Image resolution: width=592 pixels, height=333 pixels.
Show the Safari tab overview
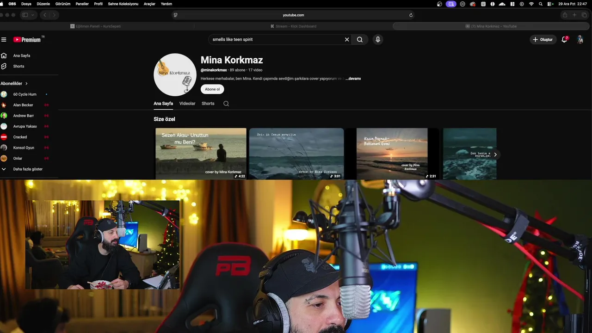coord(584,15)
